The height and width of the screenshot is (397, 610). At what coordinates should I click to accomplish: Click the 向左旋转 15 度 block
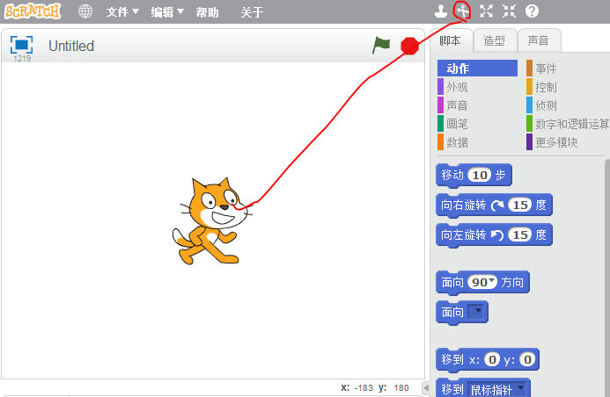point(494,235)
